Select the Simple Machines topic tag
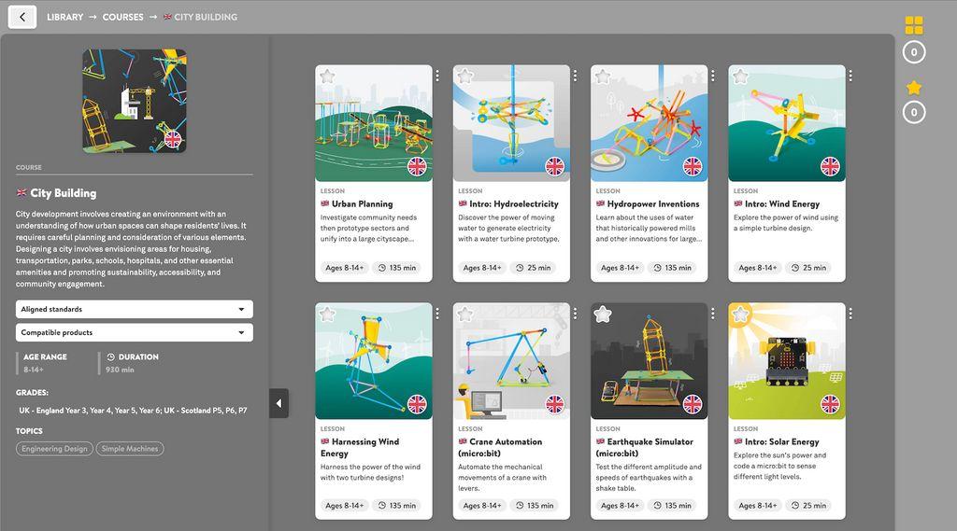 click(129, 449)
